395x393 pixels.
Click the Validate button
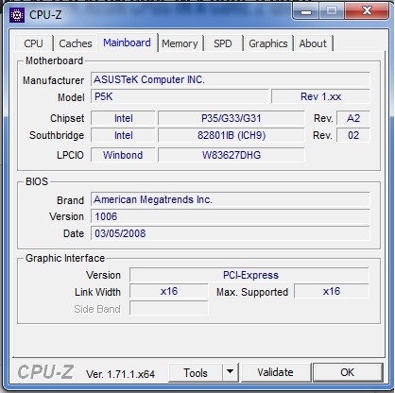276,372
